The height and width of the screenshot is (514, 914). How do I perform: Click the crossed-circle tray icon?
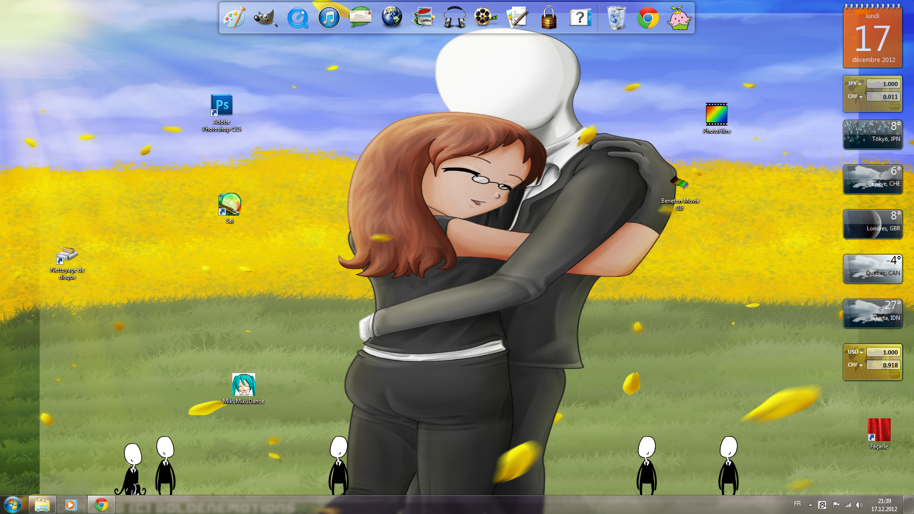point(822,505)
